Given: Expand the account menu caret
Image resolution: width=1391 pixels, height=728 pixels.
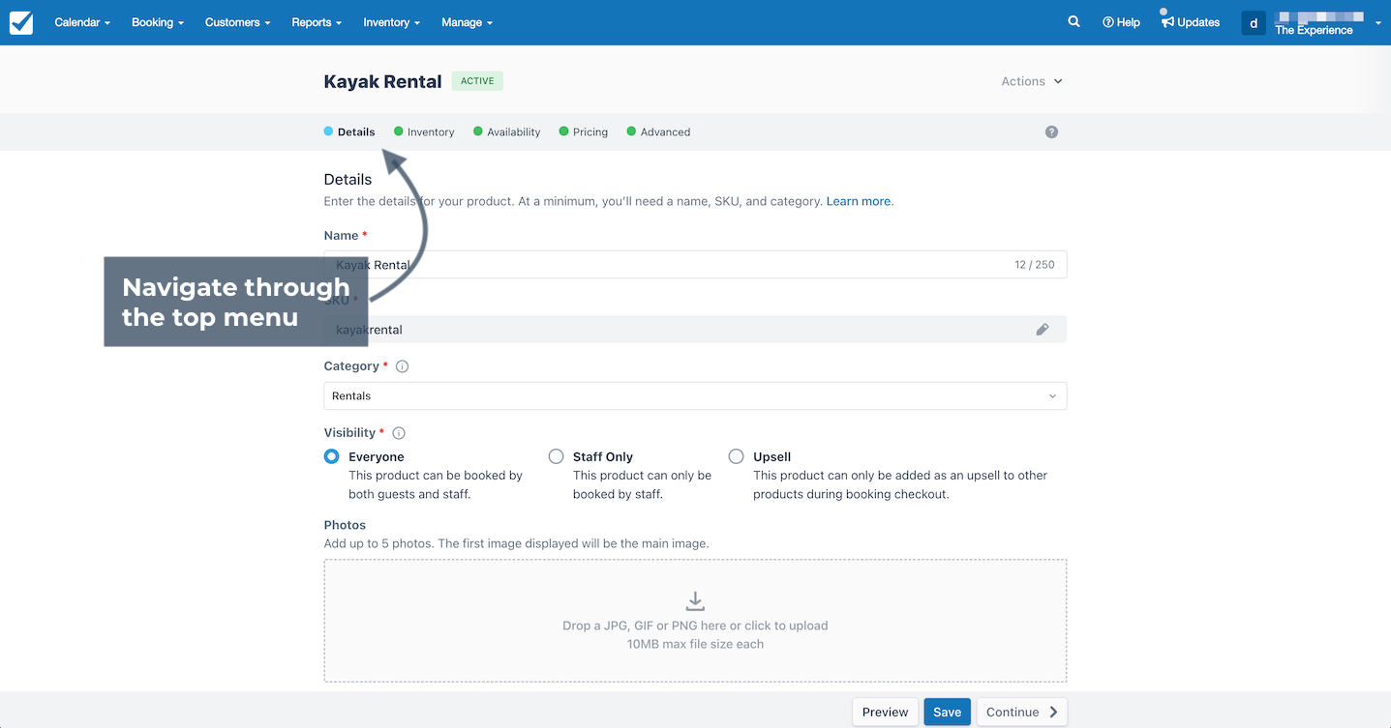Looking at the screenshot, I should click(1377, 23).
